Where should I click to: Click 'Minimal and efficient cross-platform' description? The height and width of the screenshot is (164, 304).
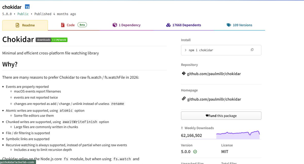tap(50, 53)
